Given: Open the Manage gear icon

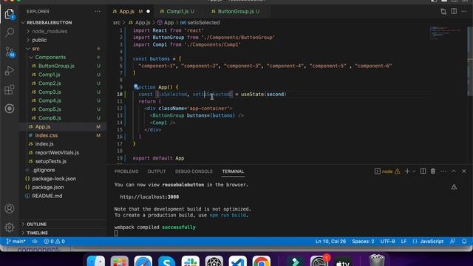Looking at the screenshot, I should coord(10,227).
